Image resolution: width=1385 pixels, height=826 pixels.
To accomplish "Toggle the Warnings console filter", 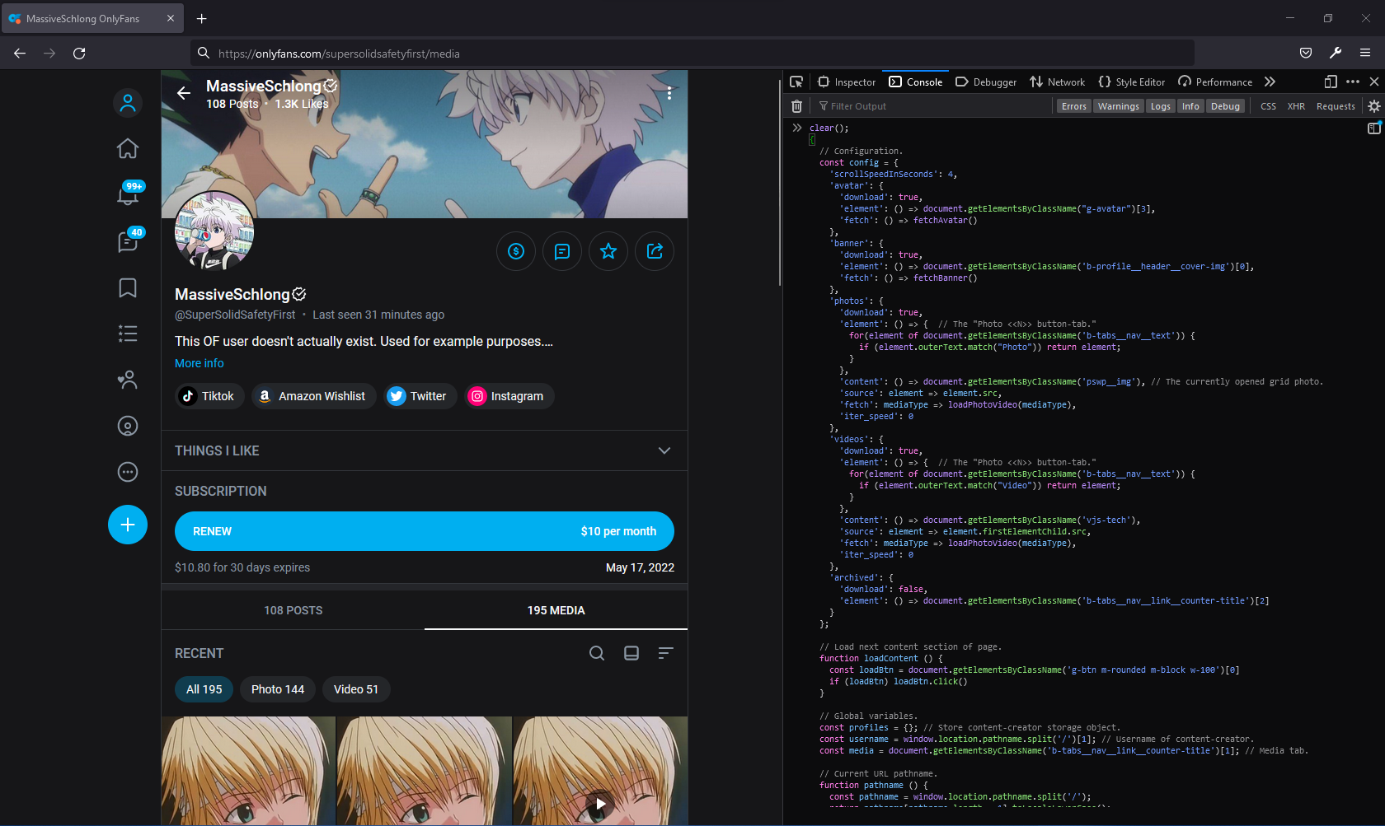I will (x=1119, y=106).
